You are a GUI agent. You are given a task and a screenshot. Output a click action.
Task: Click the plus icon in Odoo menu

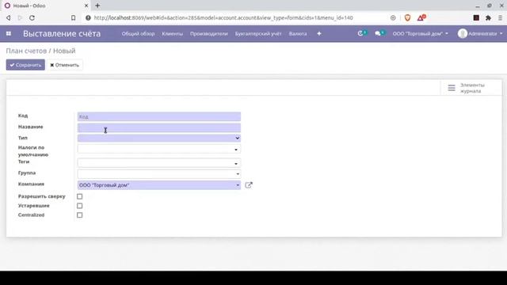click(318, 33)
